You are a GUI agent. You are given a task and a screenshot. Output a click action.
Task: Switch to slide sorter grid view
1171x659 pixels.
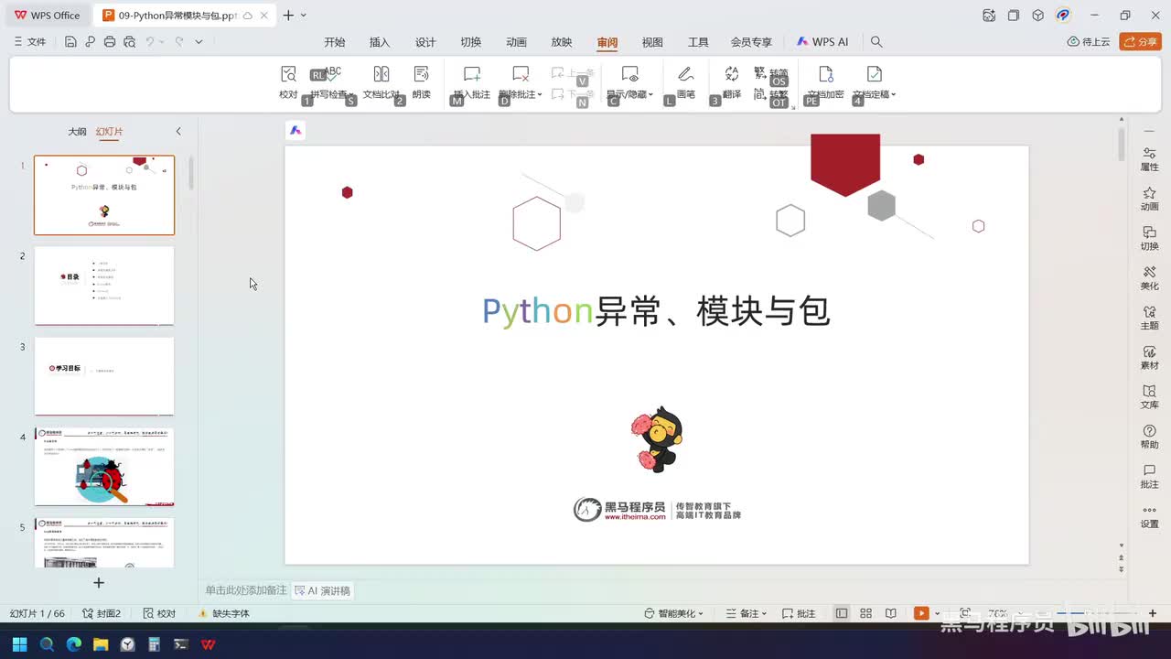pos(865,613)
